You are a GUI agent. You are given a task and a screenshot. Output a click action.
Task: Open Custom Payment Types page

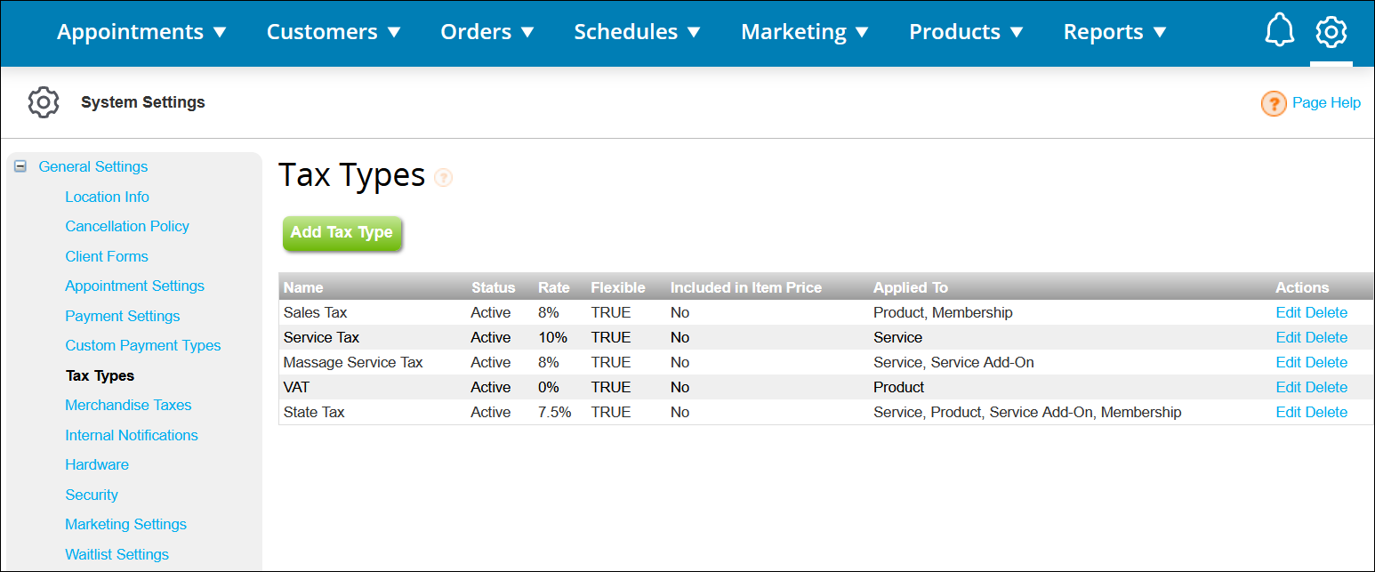tap(143, 345)
